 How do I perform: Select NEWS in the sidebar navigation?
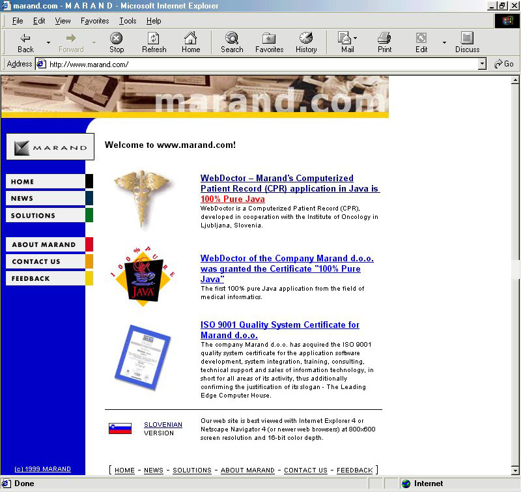(x=49, y=198)
